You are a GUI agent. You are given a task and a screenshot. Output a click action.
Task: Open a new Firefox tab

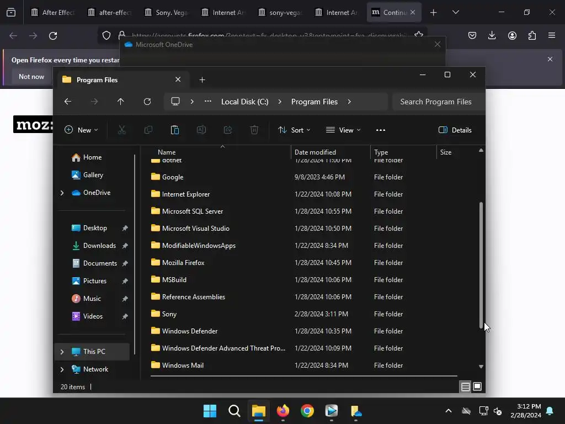click(434, 12)
